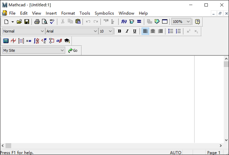Toggle numbered list
This screenshot has height=155, width=229.
click(x=178, y=31)
